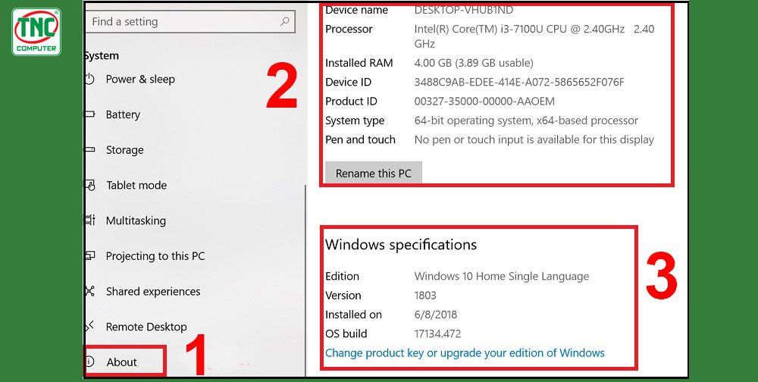Click the magnifier icon in search box
Screen dimensions: 758x382
click(x=285, y=21)
